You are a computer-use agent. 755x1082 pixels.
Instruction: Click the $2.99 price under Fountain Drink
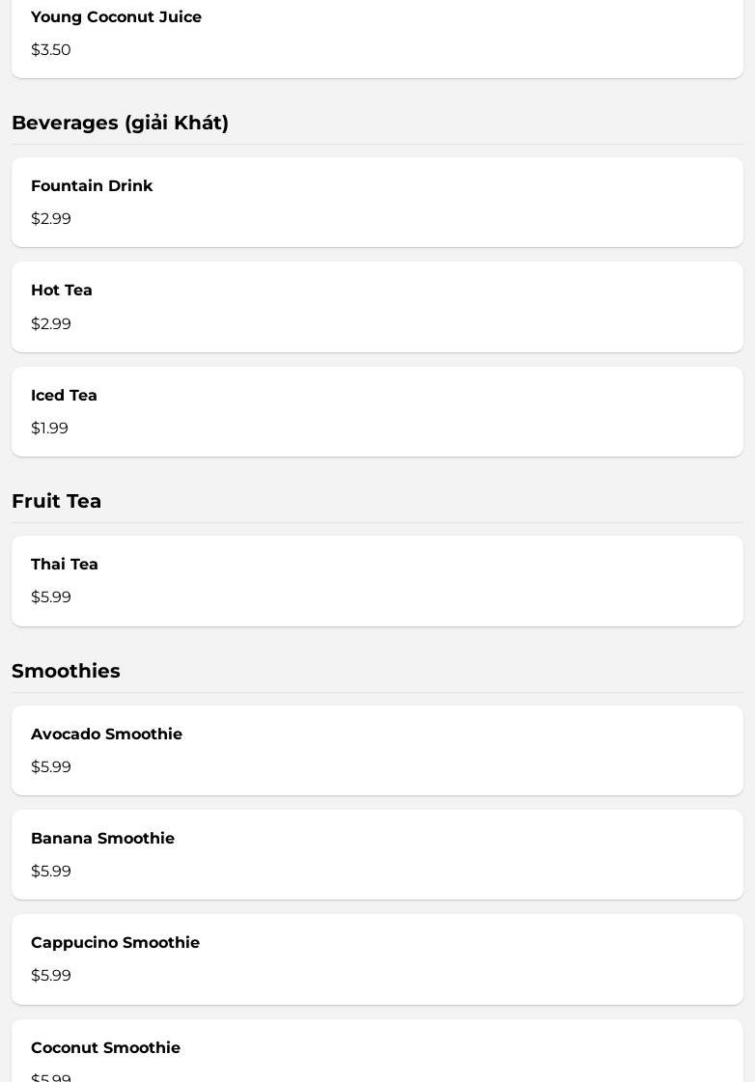[51, 219]
